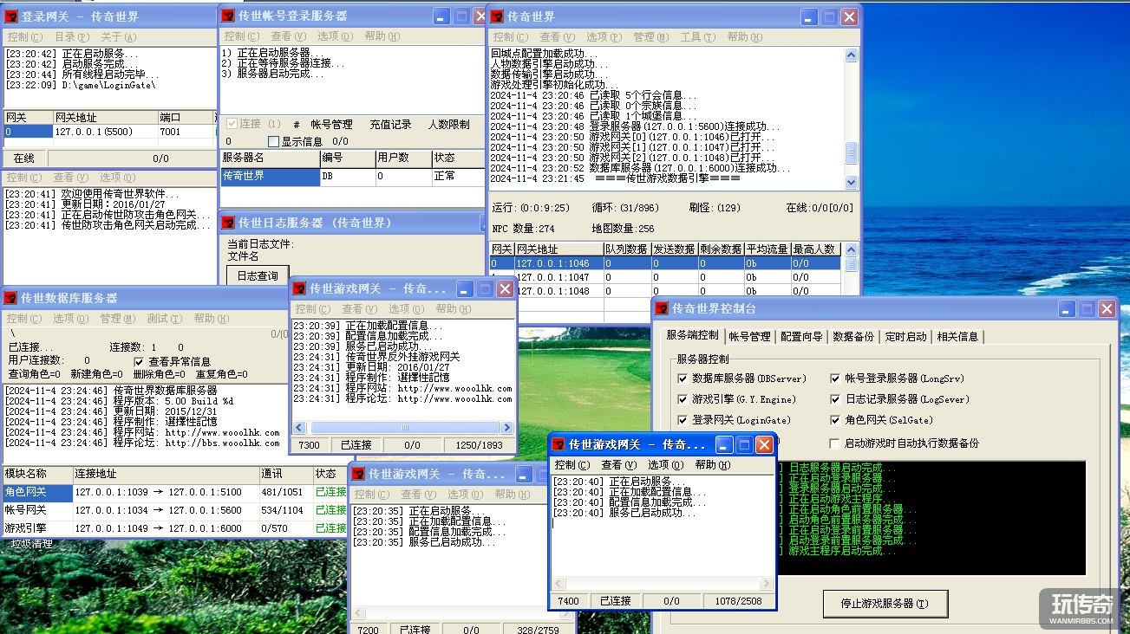Select the 127.0.0.1:1047 gateway row
Screen dimensions: 1130x634
664,277
